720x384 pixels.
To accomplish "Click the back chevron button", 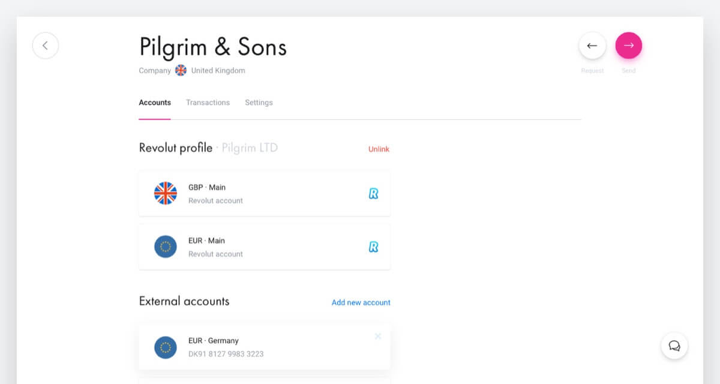I will [x=46, y=46].
